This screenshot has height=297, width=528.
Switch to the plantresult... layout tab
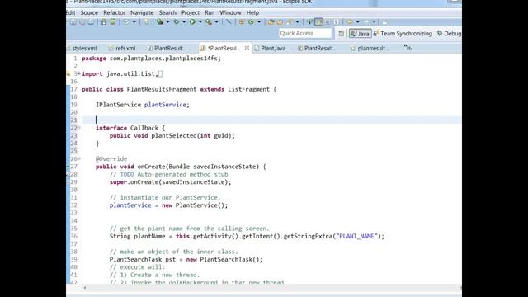point(370,48)
